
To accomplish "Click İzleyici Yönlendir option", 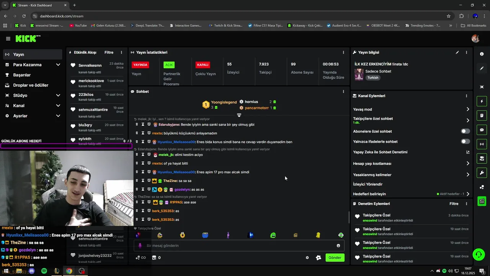I will coord(368,184).
